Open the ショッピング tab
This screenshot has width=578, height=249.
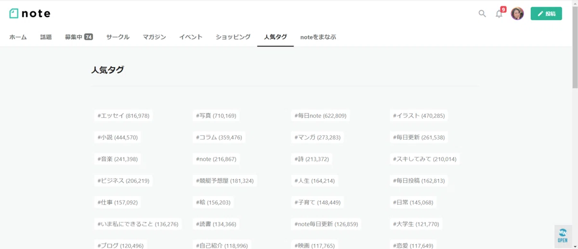tap(233, 37)
